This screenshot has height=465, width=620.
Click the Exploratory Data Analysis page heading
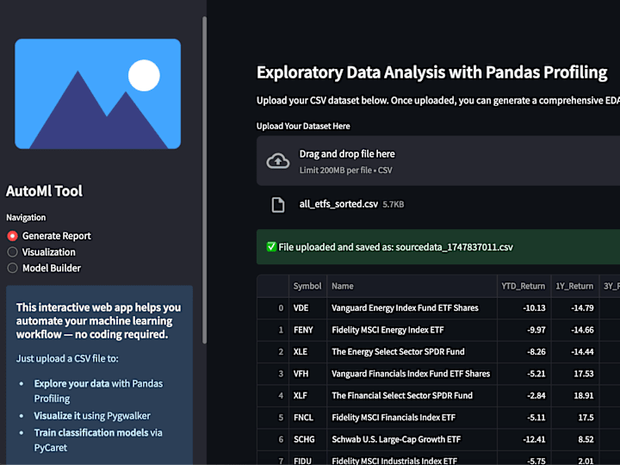431,72
